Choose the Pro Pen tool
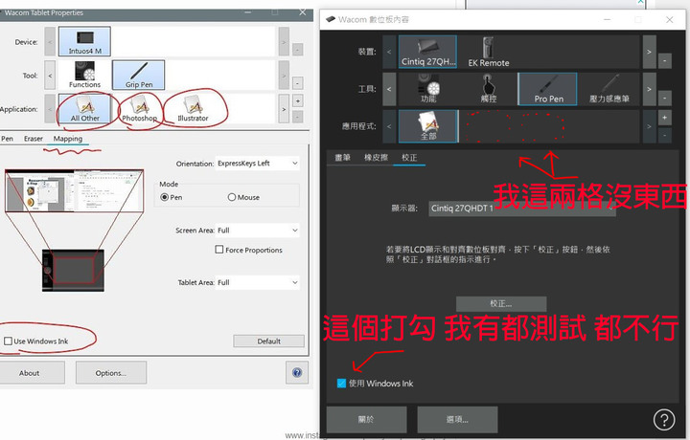 pyautogui.click(x=548, y=89)
